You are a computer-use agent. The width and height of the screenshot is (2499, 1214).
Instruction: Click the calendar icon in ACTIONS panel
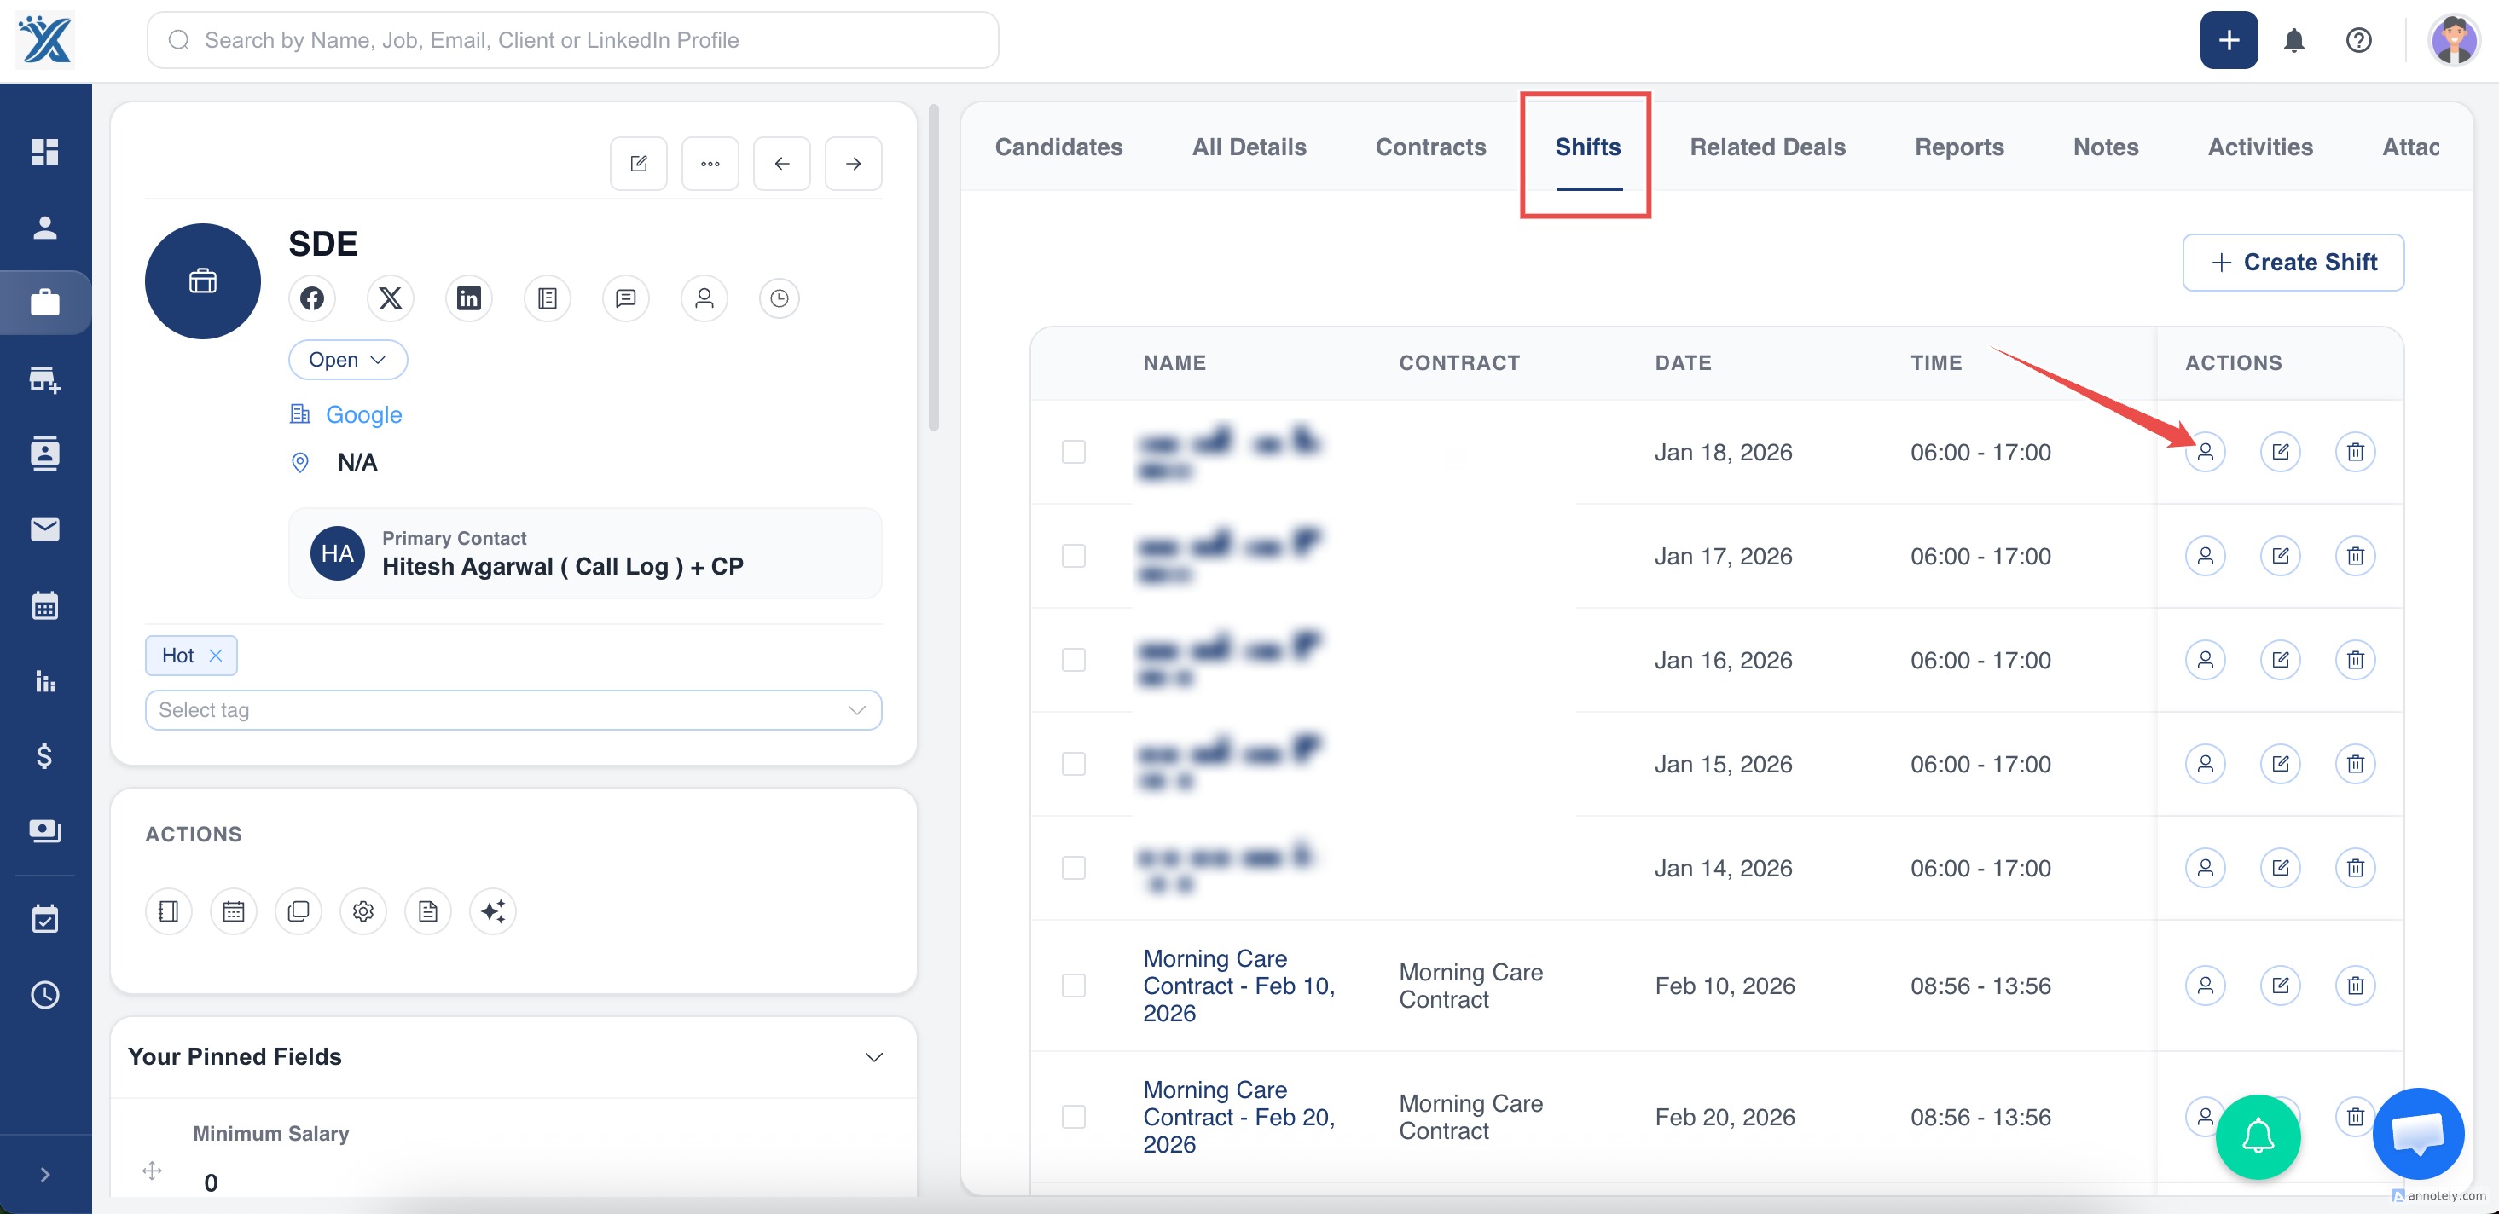[x=233, y=911]
